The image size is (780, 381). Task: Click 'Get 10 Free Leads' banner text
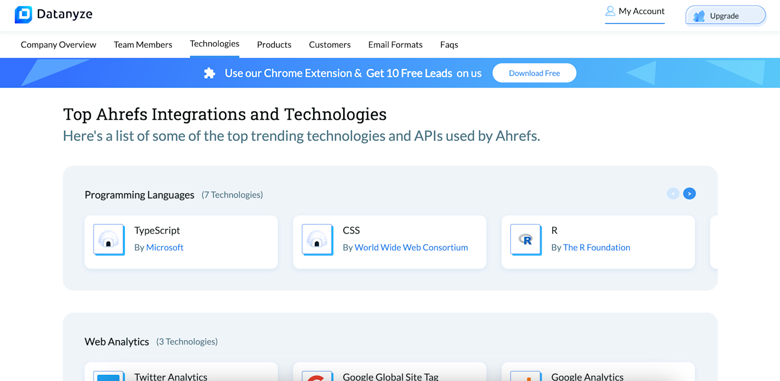pos(409,73)
